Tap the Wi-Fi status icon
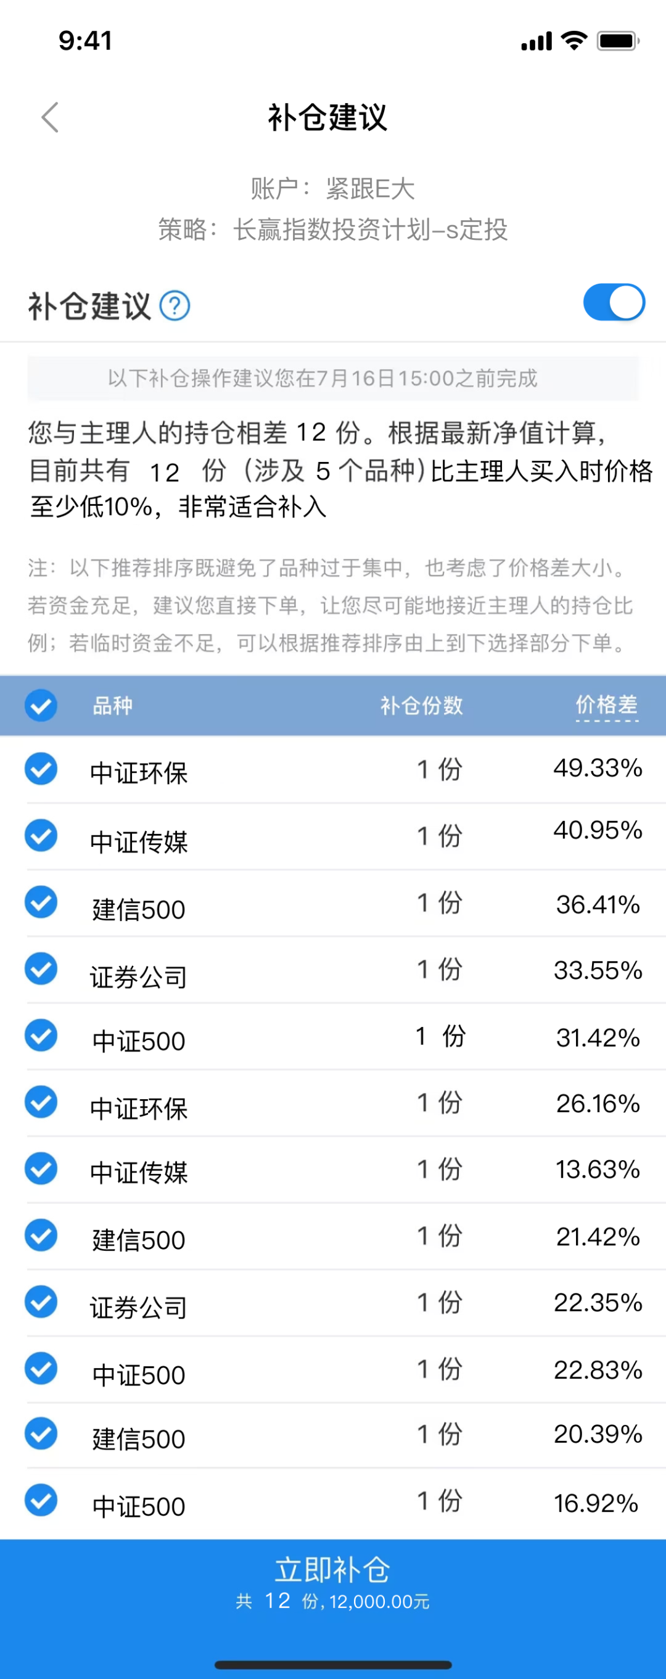The height and width of the screenshot is (1679, 666). tap(574, 41)
